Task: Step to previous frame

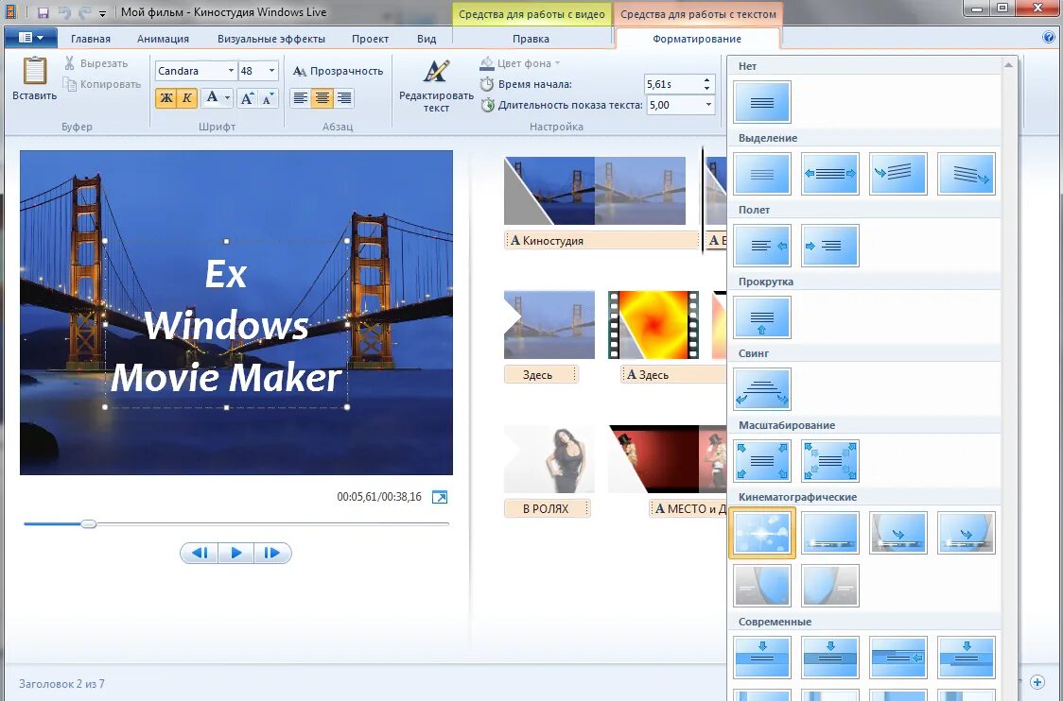Action: pyautogui.click(x=200, y=553)
